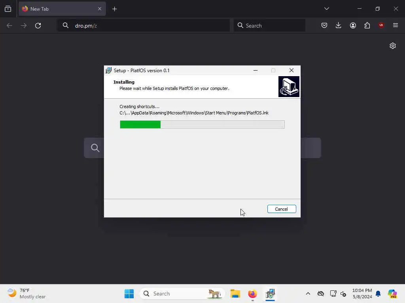Show Firefox downloads panel

click(339, 25)
